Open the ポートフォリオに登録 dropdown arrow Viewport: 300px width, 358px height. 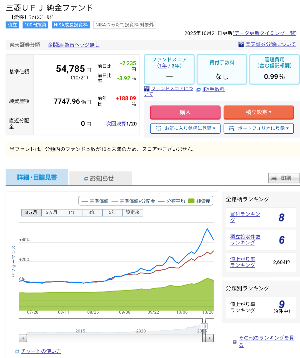[x=287, y=128]
